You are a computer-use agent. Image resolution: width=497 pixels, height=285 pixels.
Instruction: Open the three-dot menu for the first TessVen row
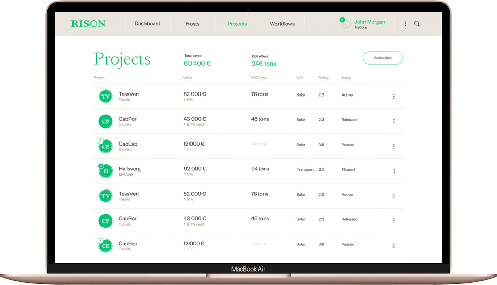click(x=394, y=97)
